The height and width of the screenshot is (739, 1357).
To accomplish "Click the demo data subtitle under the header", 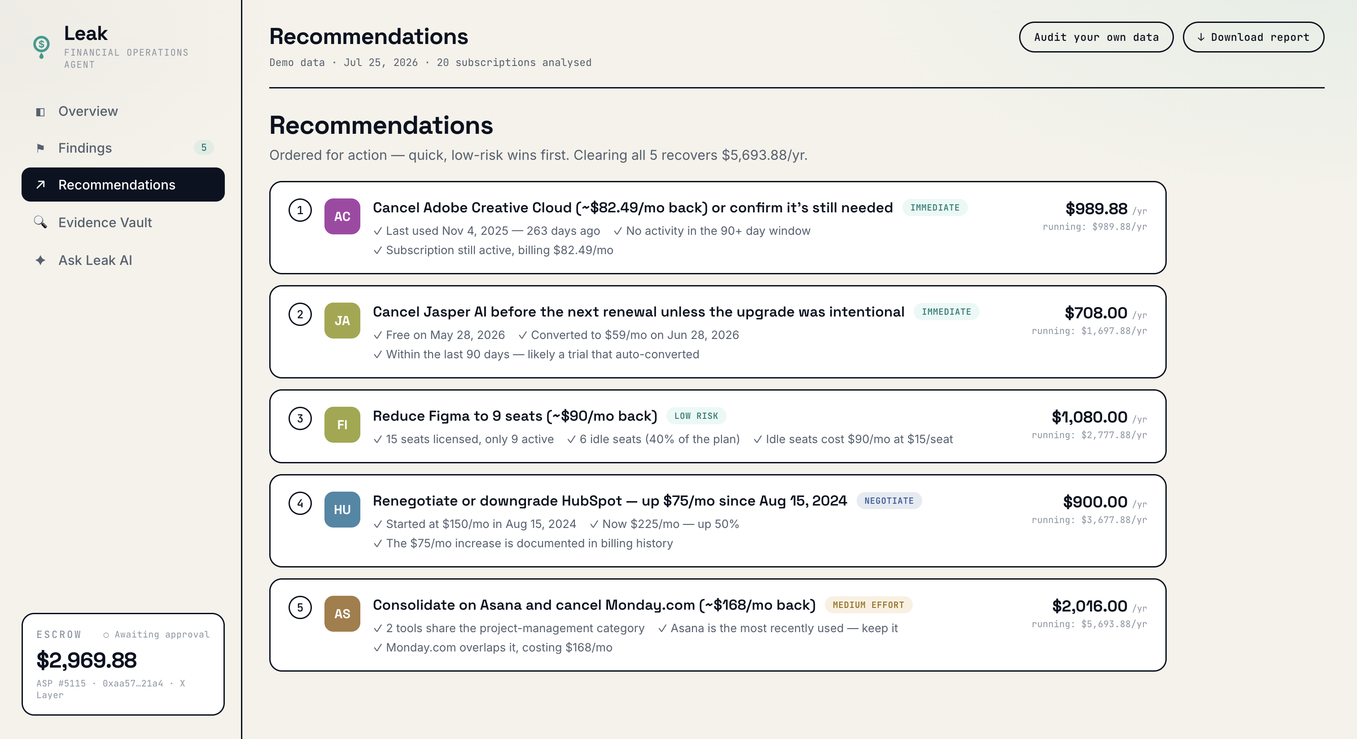I will click(430, 63).
